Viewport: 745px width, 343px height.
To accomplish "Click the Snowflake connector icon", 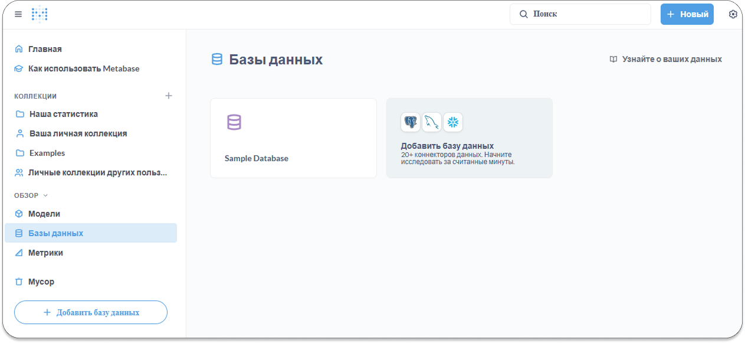I will click(x=453, y=122).
